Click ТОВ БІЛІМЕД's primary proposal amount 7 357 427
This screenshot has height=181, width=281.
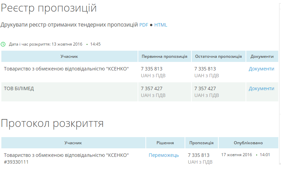coord(152,88)
